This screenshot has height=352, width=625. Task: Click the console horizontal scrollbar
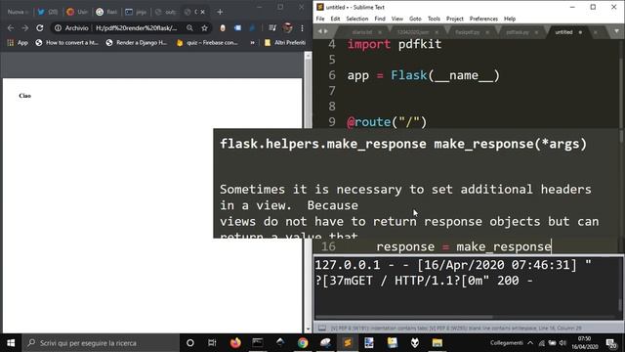pos(403,317)
